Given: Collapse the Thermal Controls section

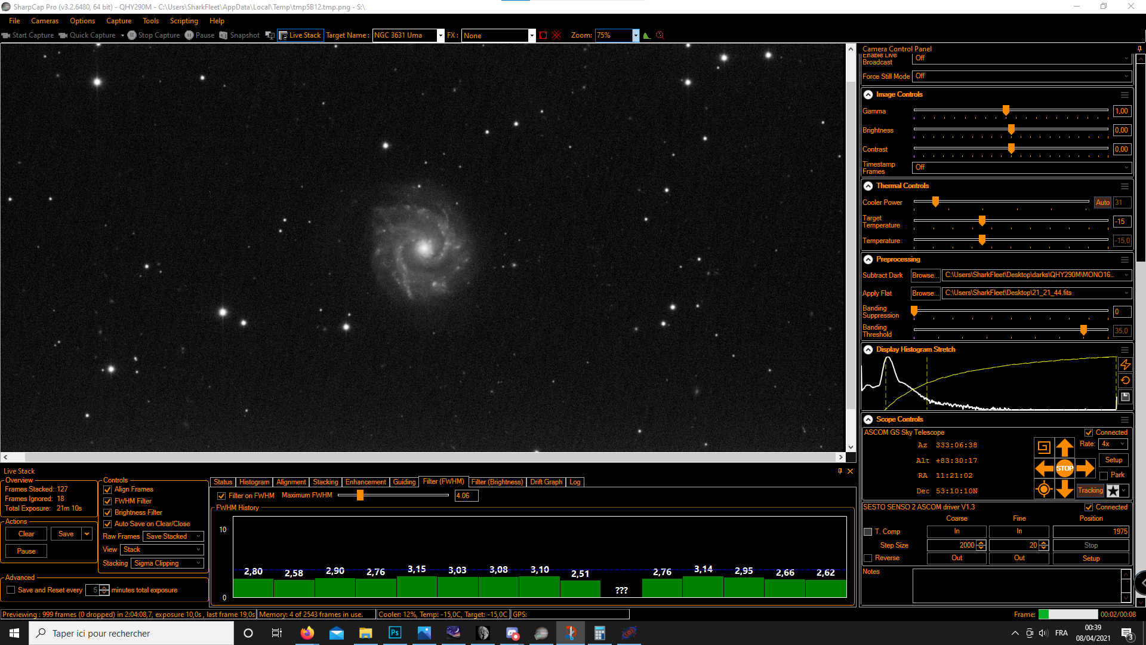Looking at the screenshot, I should coord(868,186).
